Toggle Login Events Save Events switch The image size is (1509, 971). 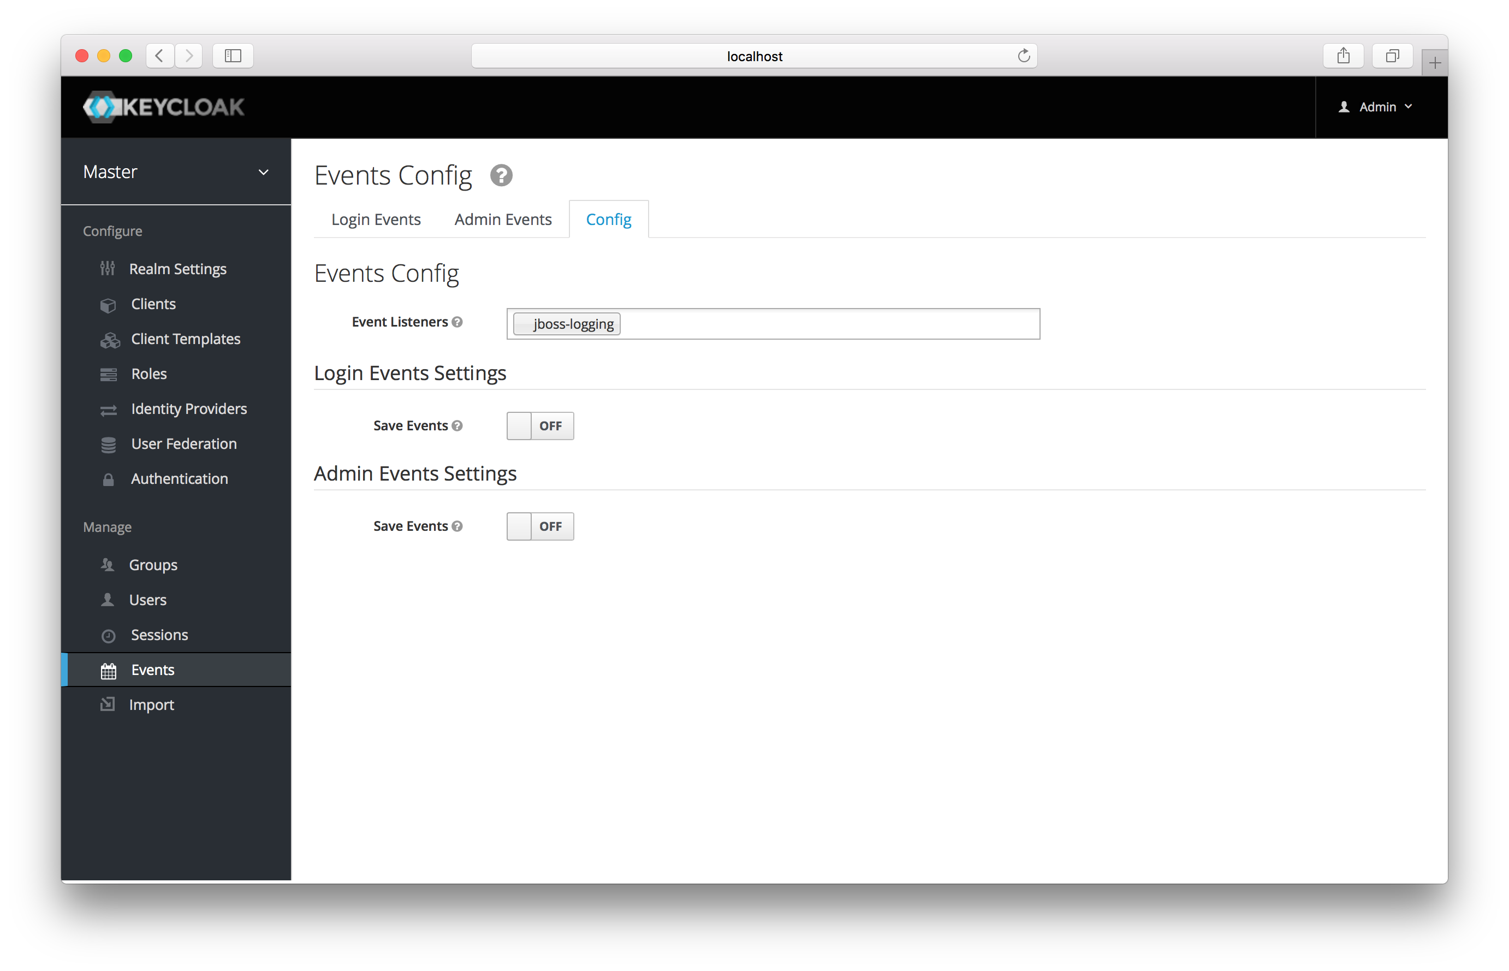539,425
